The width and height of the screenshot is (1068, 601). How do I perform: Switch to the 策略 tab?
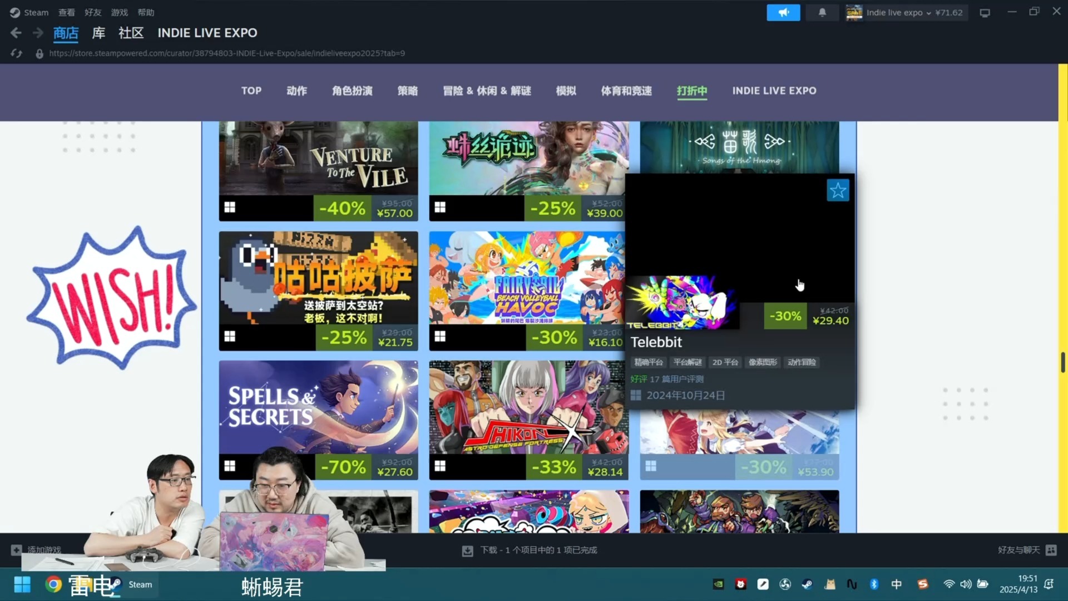(x=408, y=91)
